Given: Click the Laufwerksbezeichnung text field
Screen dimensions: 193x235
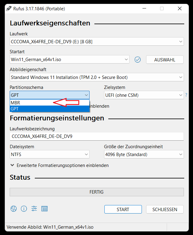Looking at the screenshot, I should pos(97,136).
